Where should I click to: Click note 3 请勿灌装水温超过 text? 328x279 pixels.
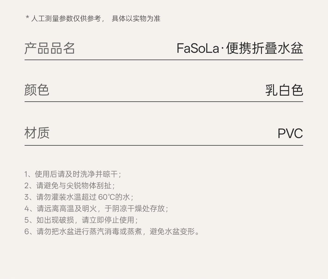66,197
